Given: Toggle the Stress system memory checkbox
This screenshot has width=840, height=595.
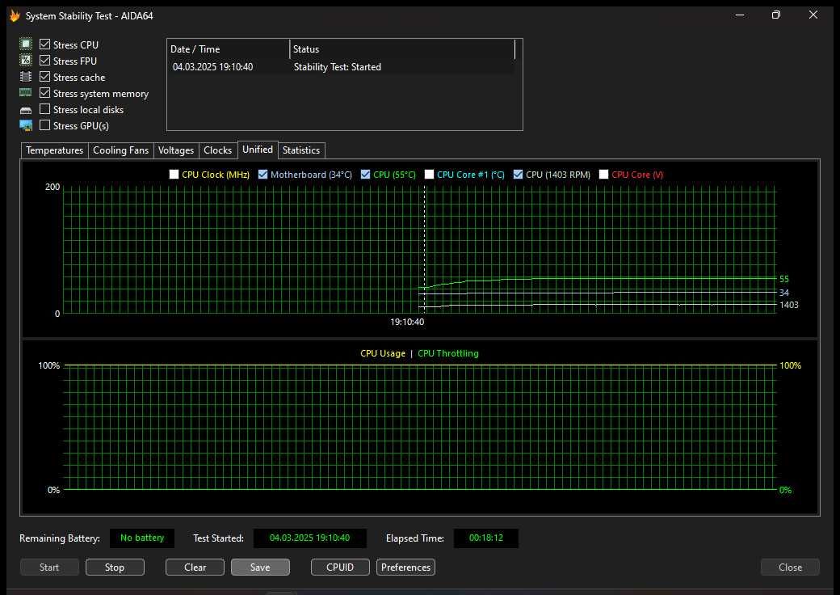Looking at the screenshot, I should tap(45, 93).
